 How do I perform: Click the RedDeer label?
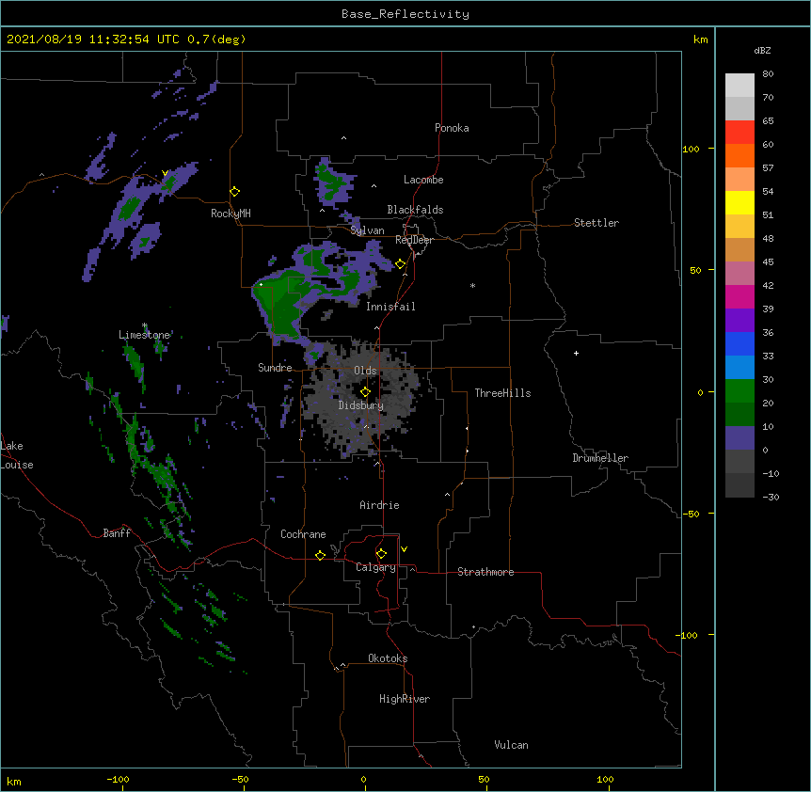coord(414,240)
